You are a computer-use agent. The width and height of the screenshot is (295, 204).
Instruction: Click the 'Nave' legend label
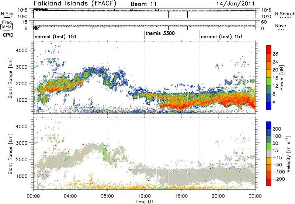click(x=281, y=25)
